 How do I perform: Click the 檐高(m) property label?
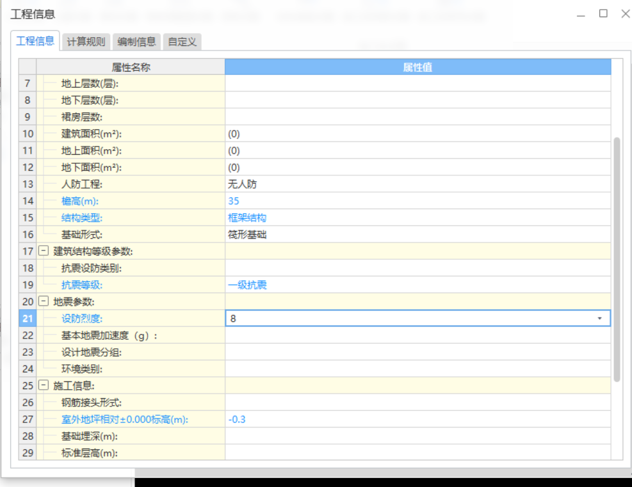tap(80, 201)
